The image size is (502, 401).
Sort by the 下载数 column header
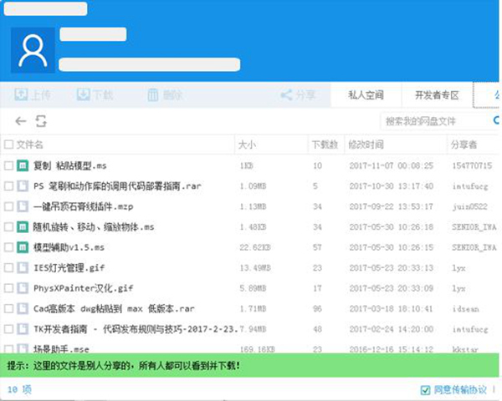pos(325,145)
